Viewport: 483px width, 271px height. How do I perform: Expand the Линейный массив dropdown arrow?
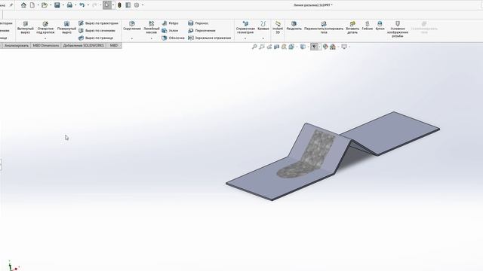[x=152, y=38]
